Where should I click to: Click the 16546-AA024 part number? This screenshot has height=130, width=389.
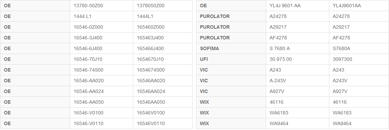(88, 91)
